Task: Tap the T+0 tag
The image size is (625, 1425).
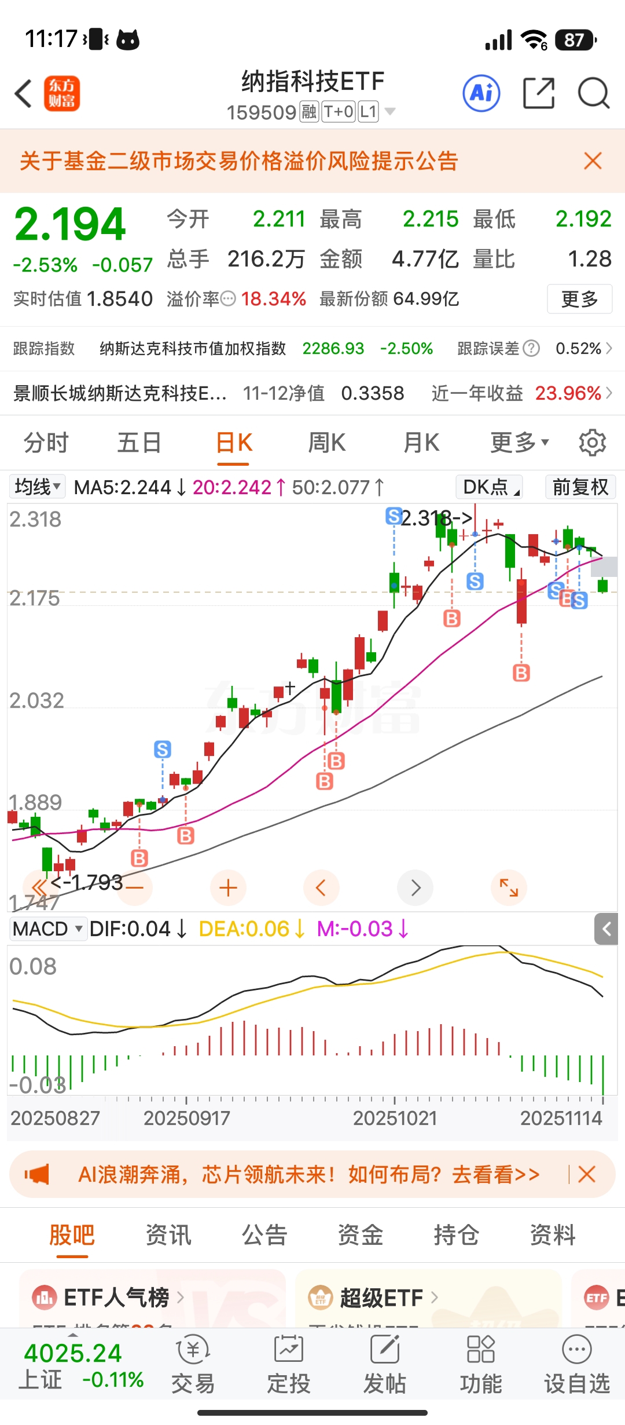Action: 338,112
